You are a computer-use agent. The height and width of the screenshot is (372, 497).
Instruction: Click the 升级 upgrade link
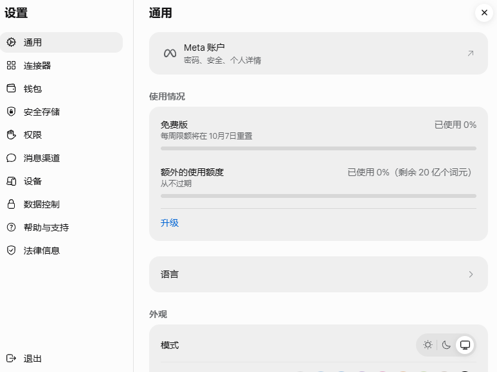point(170,223)
